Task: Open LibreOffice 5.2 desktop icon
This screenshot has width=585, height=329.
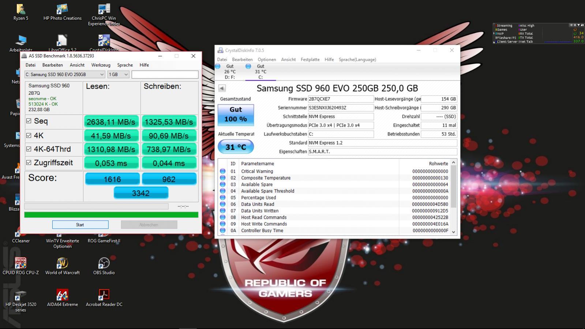Action: pos(62,43)
